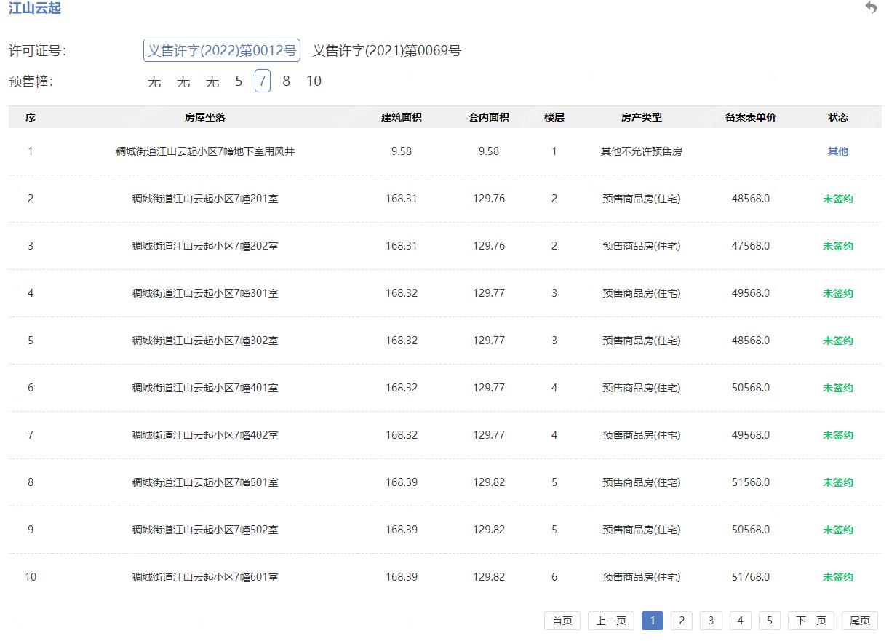Go to next page (下一页)
889x641 pixels.
point(811,621)
